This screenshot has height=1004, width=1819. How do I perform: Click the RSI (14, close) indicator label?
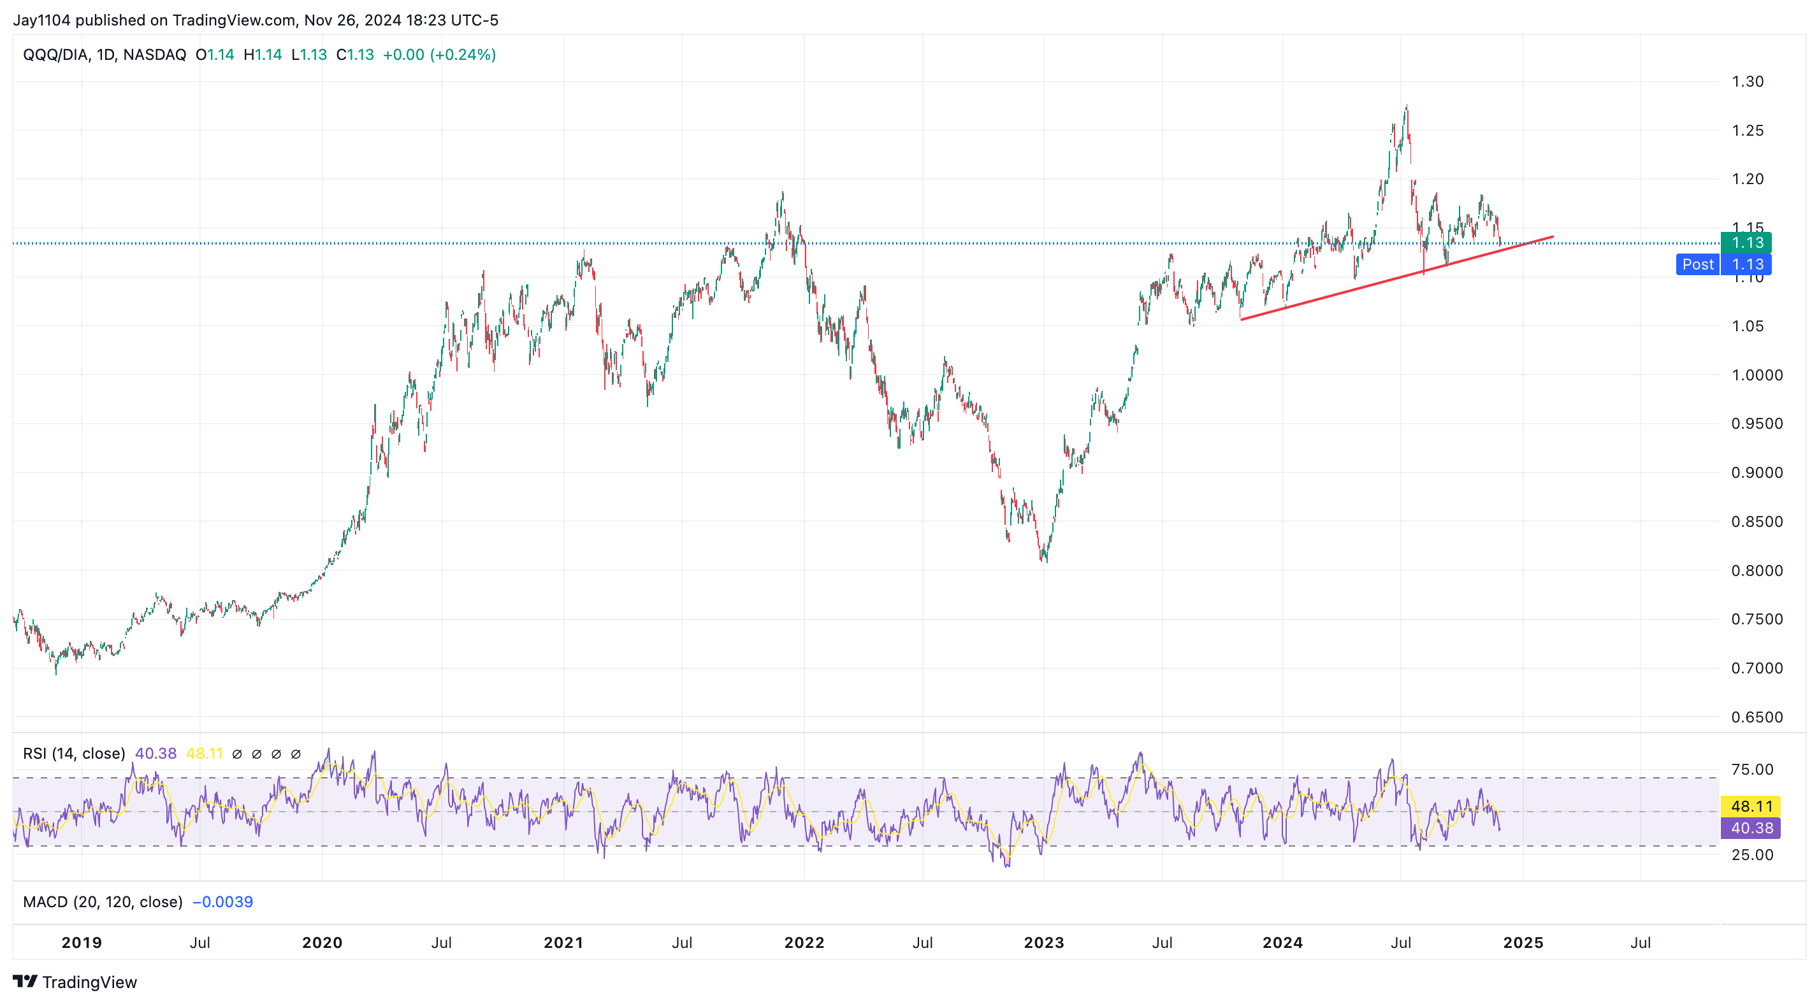point(74,754)
